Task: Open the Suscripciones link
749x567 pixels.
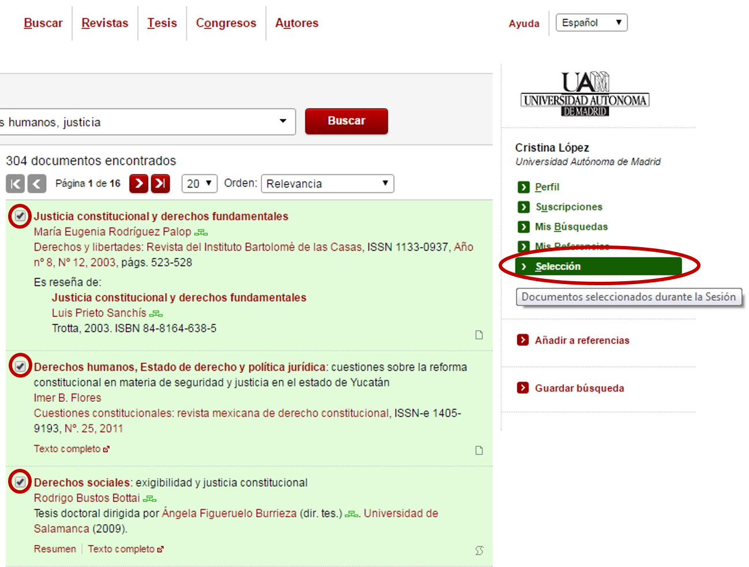Action: pos(569,207)
